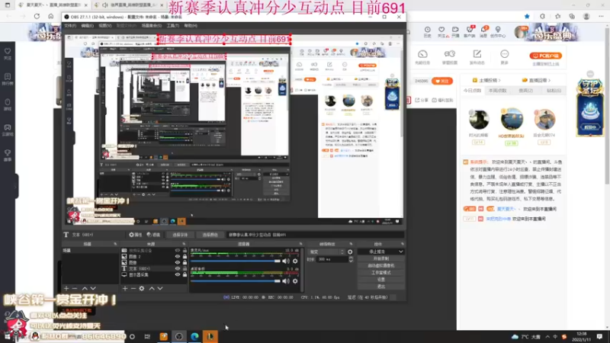Image resolution: width=610 pixels, height=343 pixels.
Task: Click 工作室模式 button
Action: pyautogui.click(x=380, y=273)
